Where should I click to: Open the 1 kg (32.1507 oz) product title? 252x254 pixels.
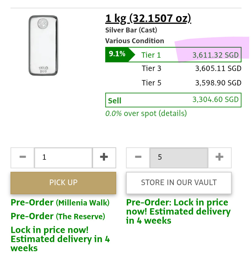(148, 19)
